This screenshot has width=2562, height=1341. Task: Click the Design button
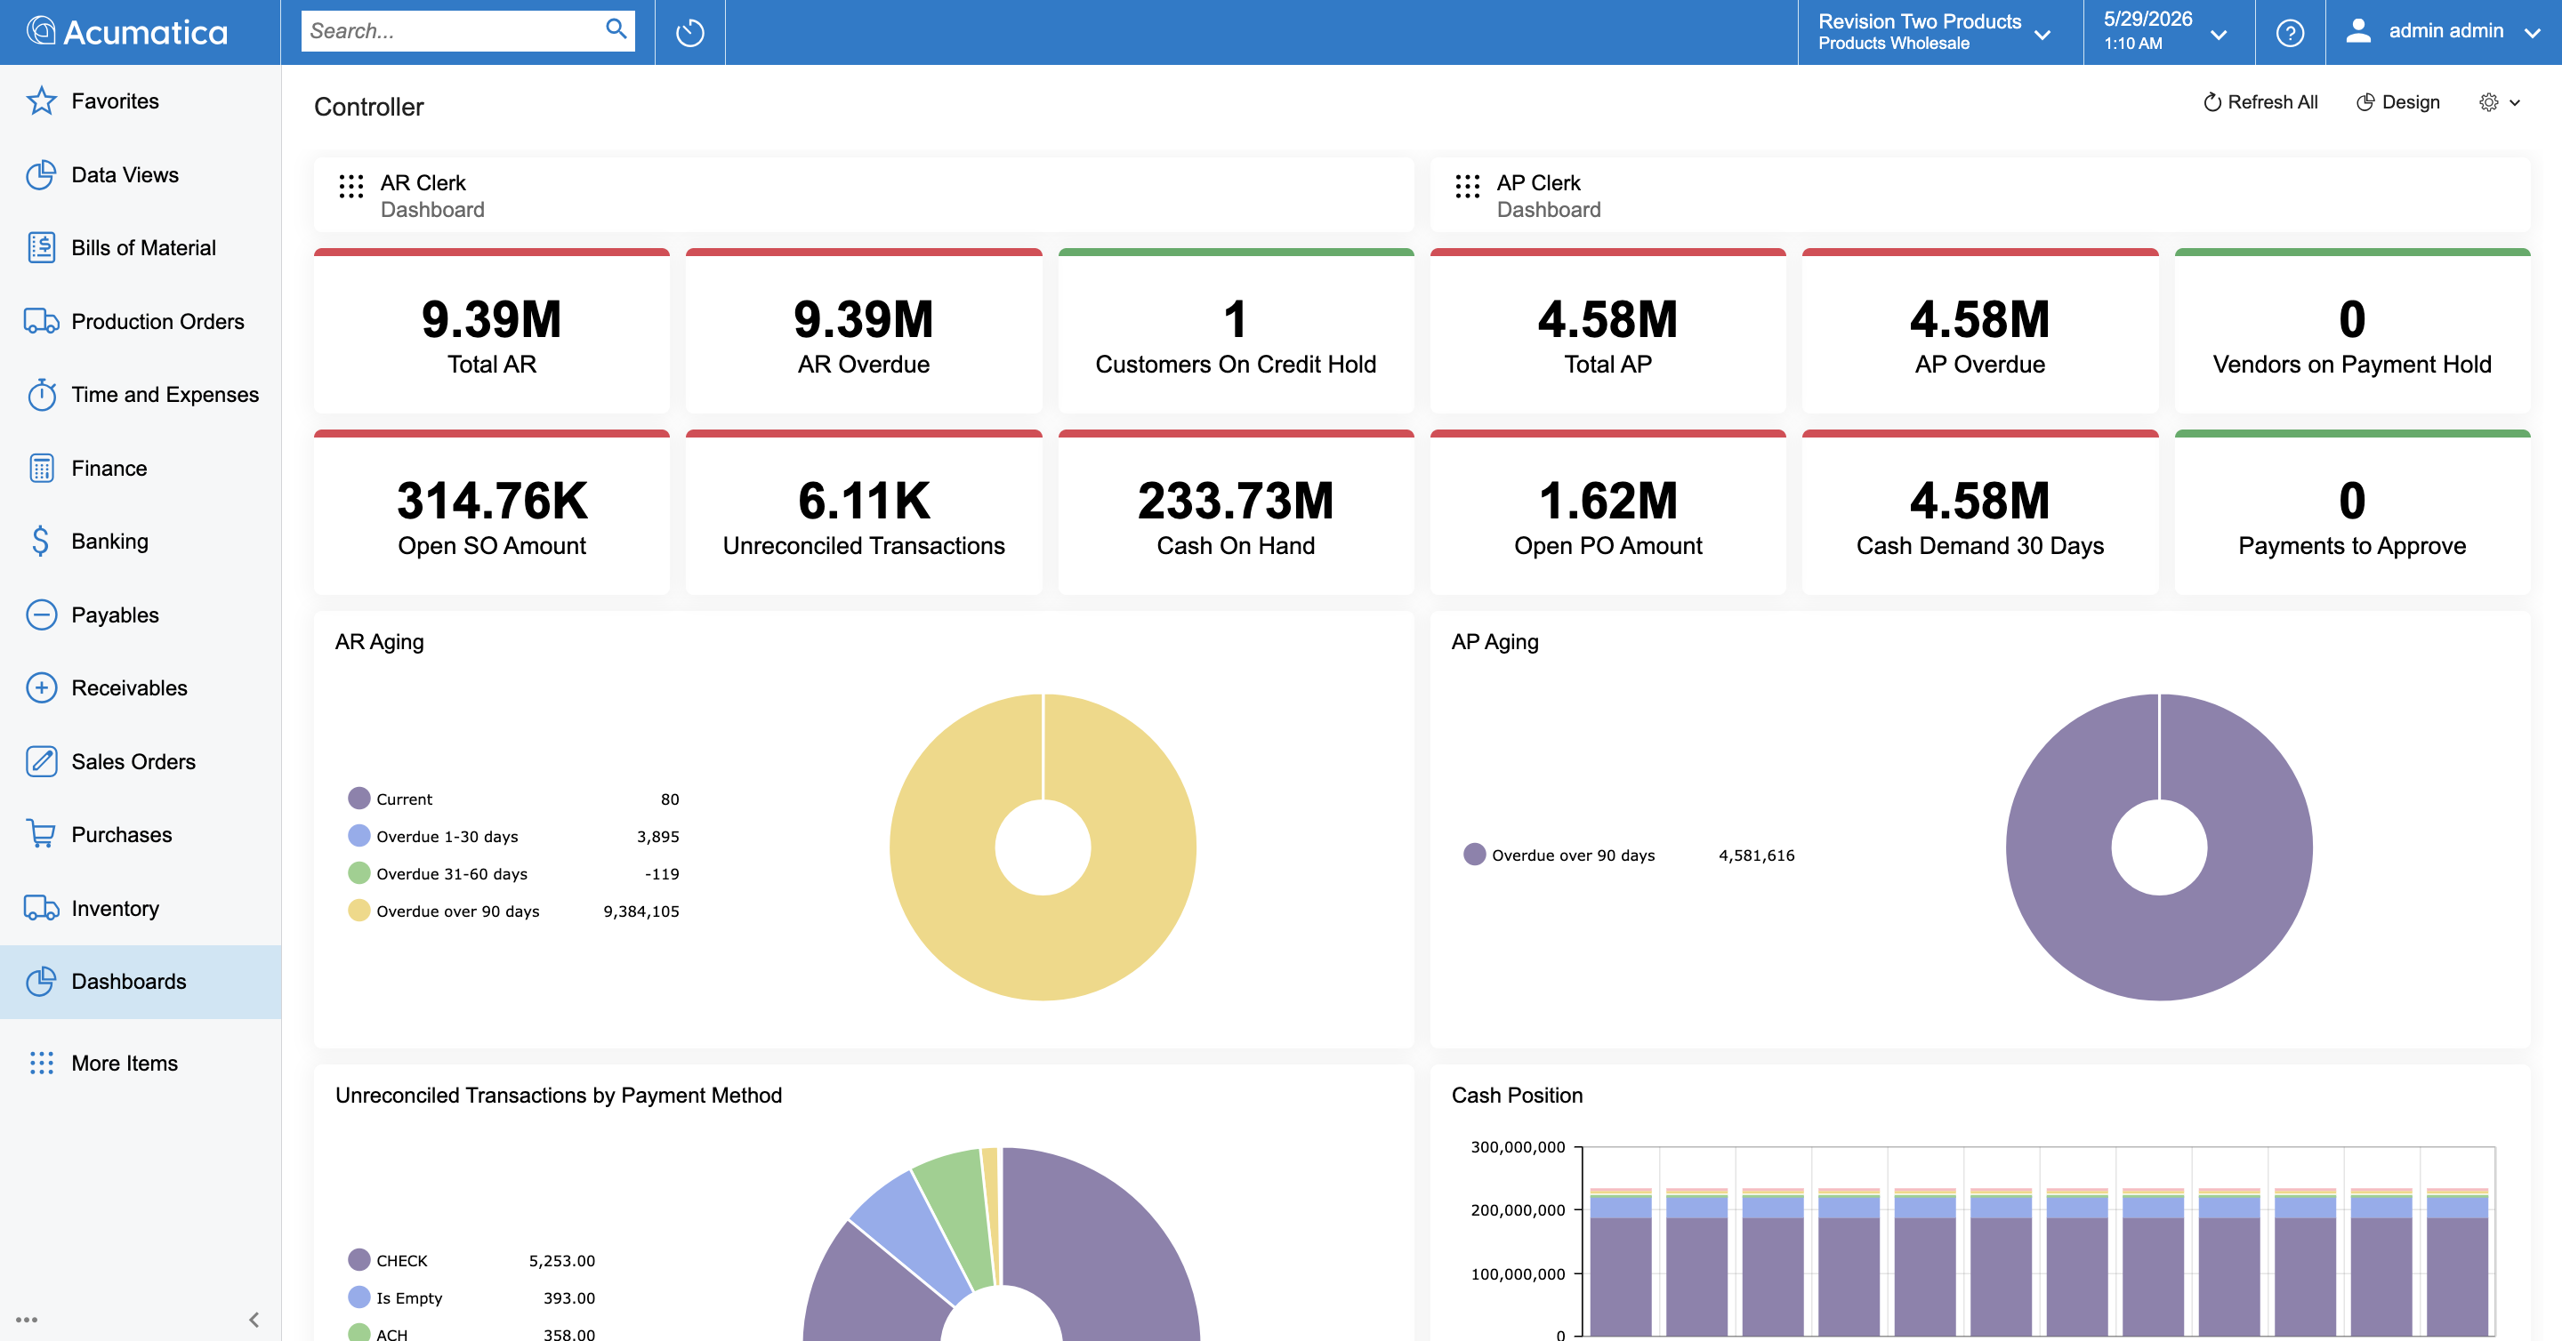tap(2397, 102)
